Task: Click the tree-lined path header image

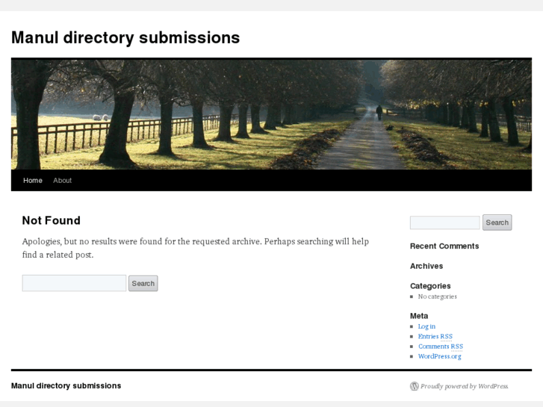Action: [x=271, y=114]
